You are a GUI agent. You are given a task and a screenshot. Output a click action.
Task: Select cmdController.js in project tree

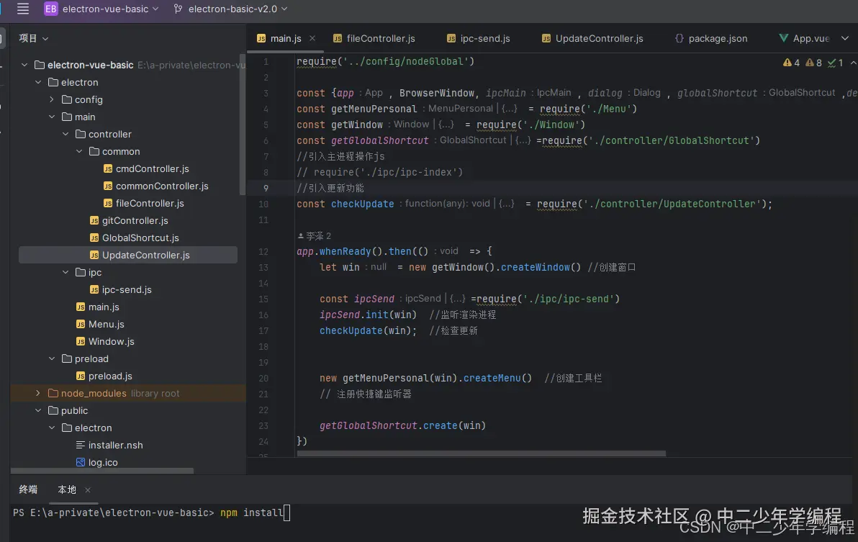coord(152,169)
